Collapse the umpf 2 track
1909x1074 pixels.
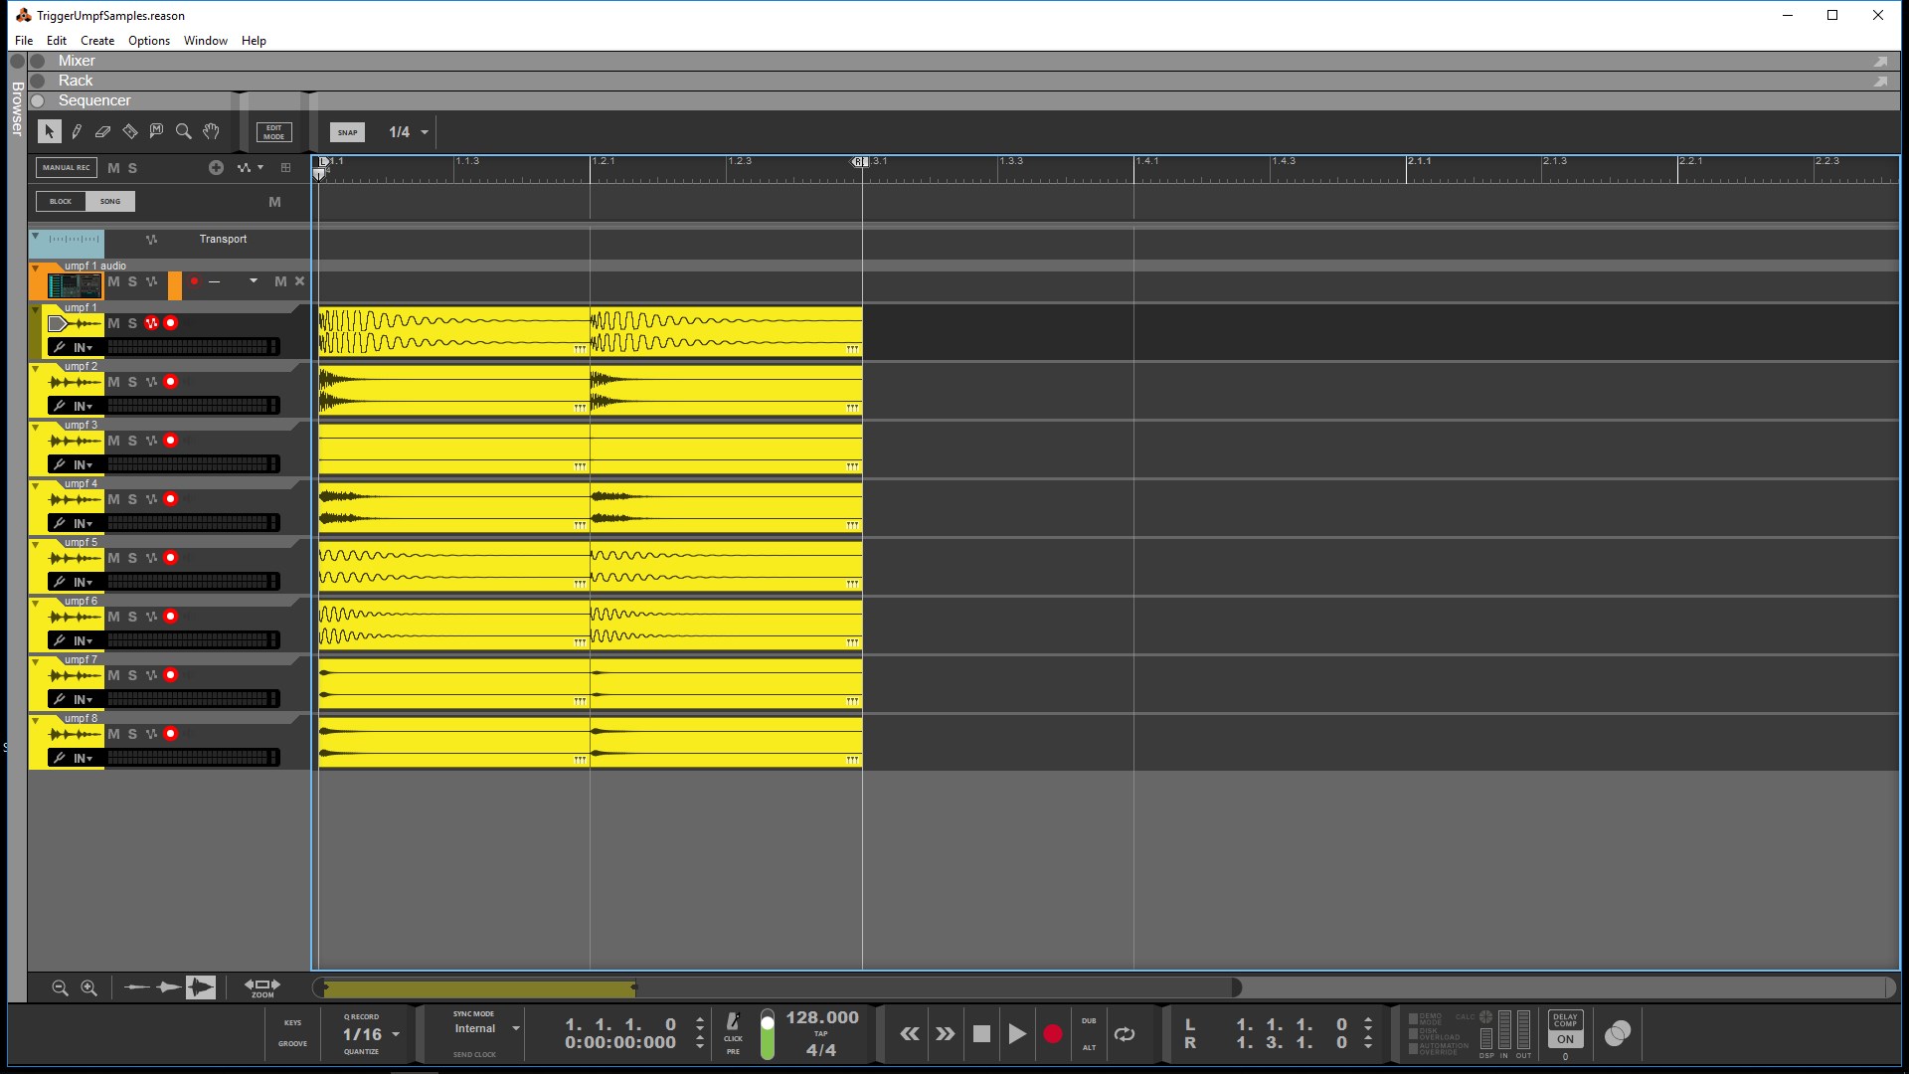[35, 367]
